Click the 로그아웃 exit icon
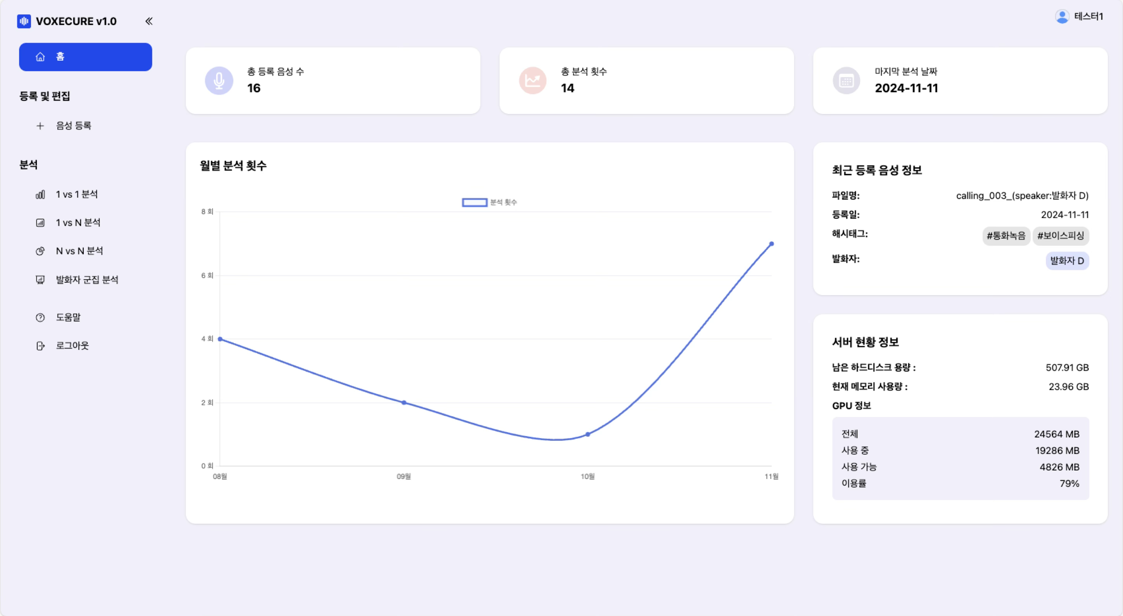Image resolution: width=1123 pixels, height=616 pixels. click(x=40, y=346)
